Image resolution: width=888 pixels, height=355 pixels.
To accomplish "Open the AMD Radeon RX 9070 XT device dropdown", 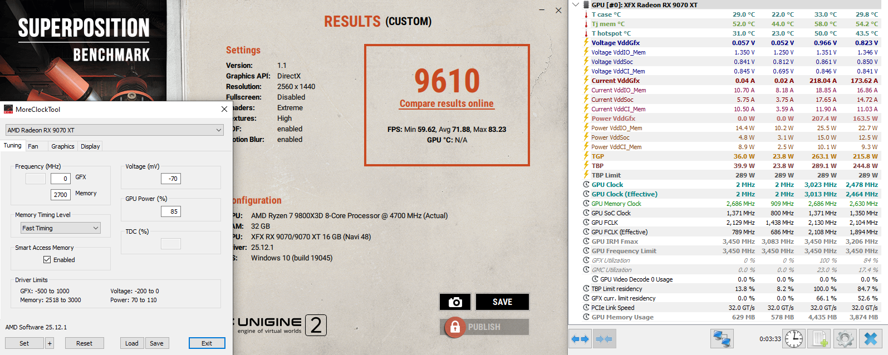I will pyautogui.click(x=115, y=130).
